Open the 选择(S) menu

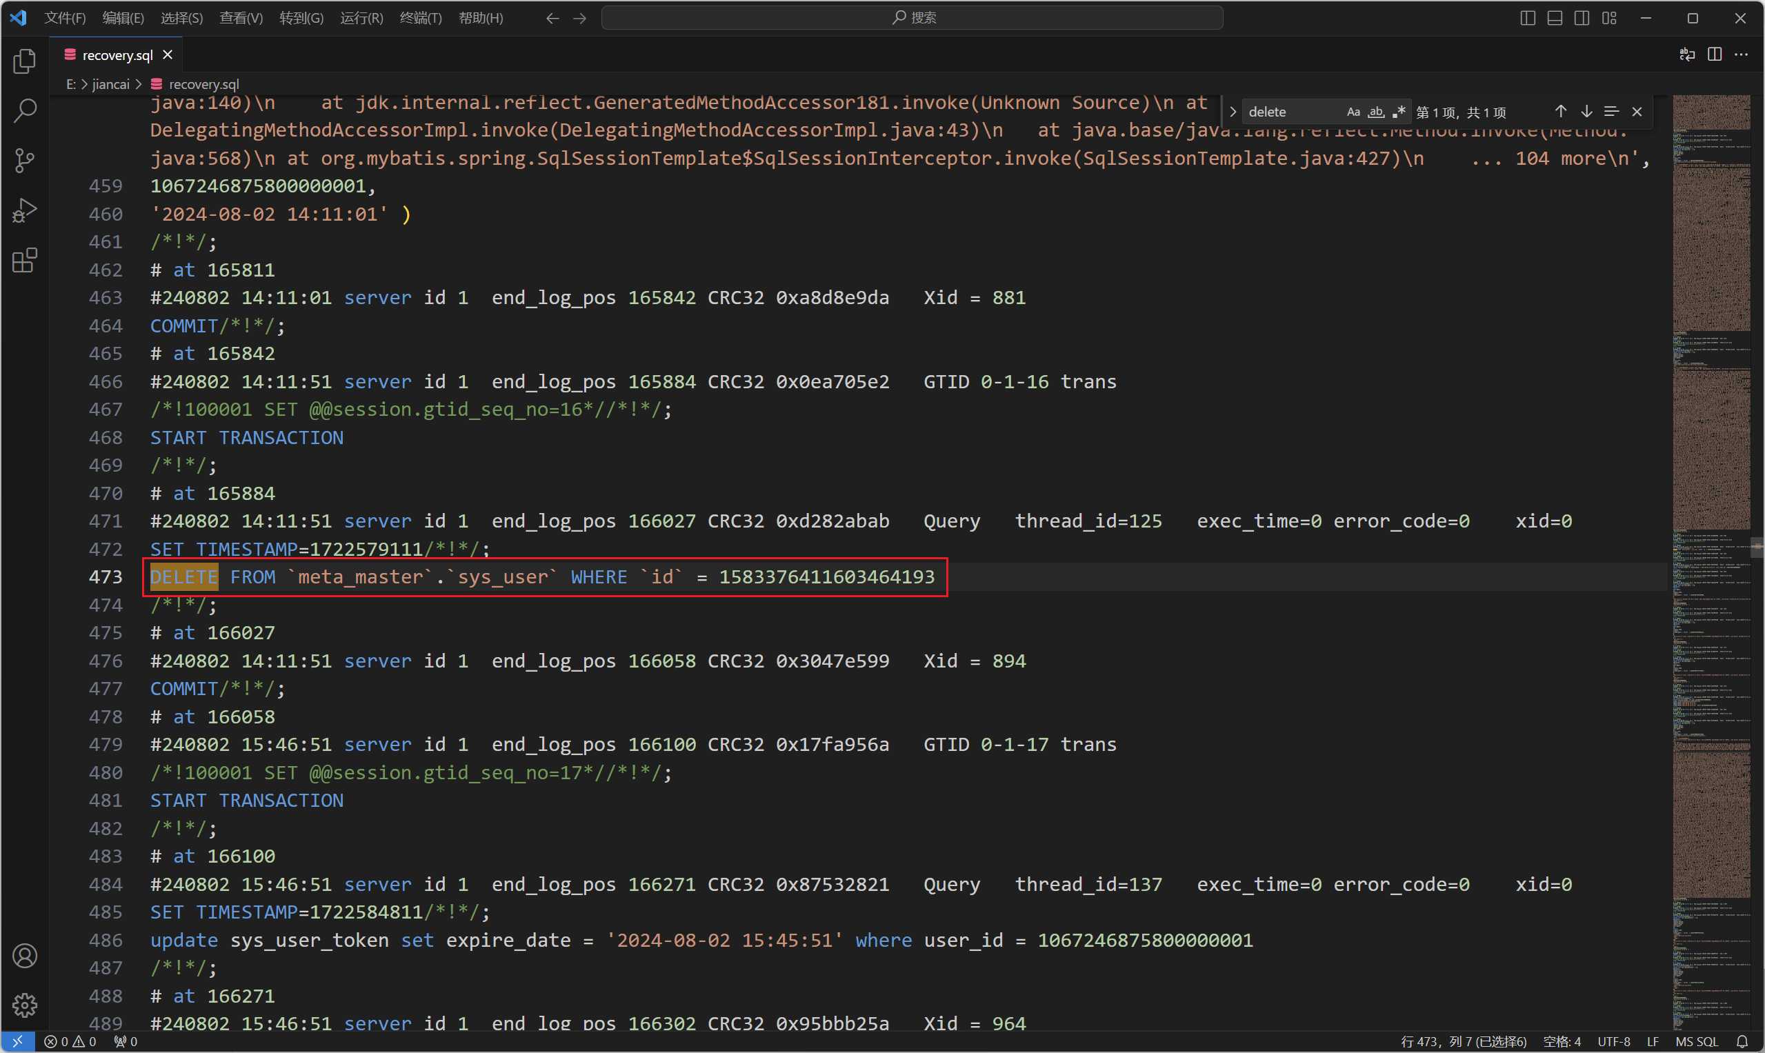pos(181,18)
